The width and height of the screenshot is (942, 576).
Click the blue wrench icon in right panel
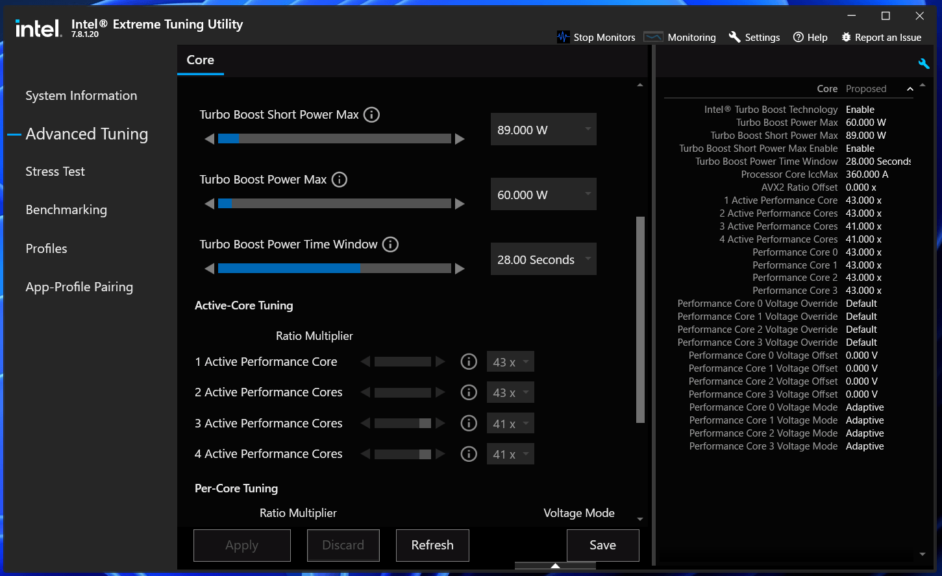coord(924,63)
